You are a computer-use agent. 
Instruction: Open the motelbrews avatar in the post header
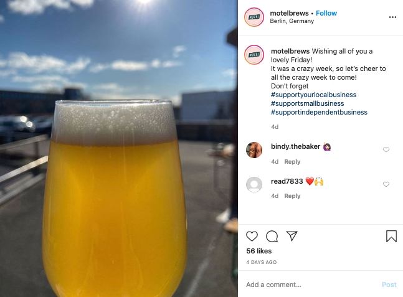click(254, 17)
